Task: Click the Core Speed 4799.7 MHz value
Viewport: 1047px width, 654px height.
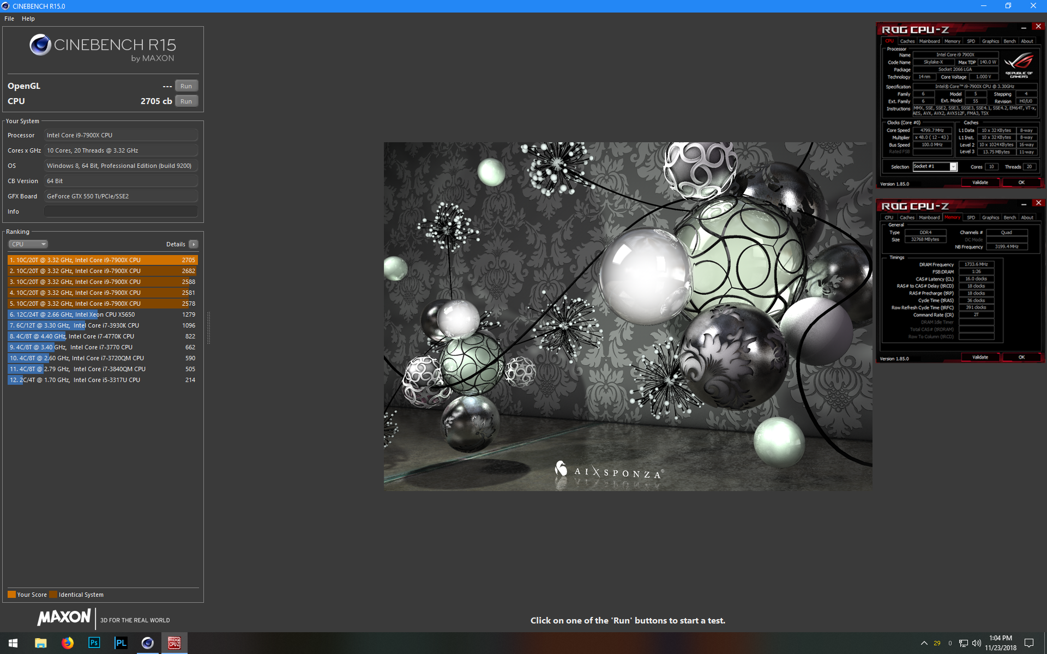Action: click(x=932, y=130)
